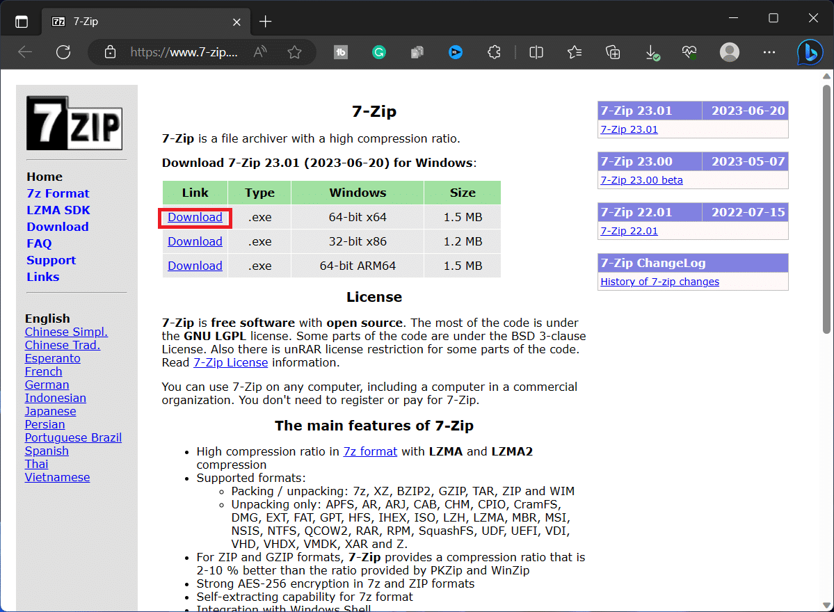Screen dimensions: 834x612
Task: Open Bing Copilot in the sidebar
Action: (809, 52)
